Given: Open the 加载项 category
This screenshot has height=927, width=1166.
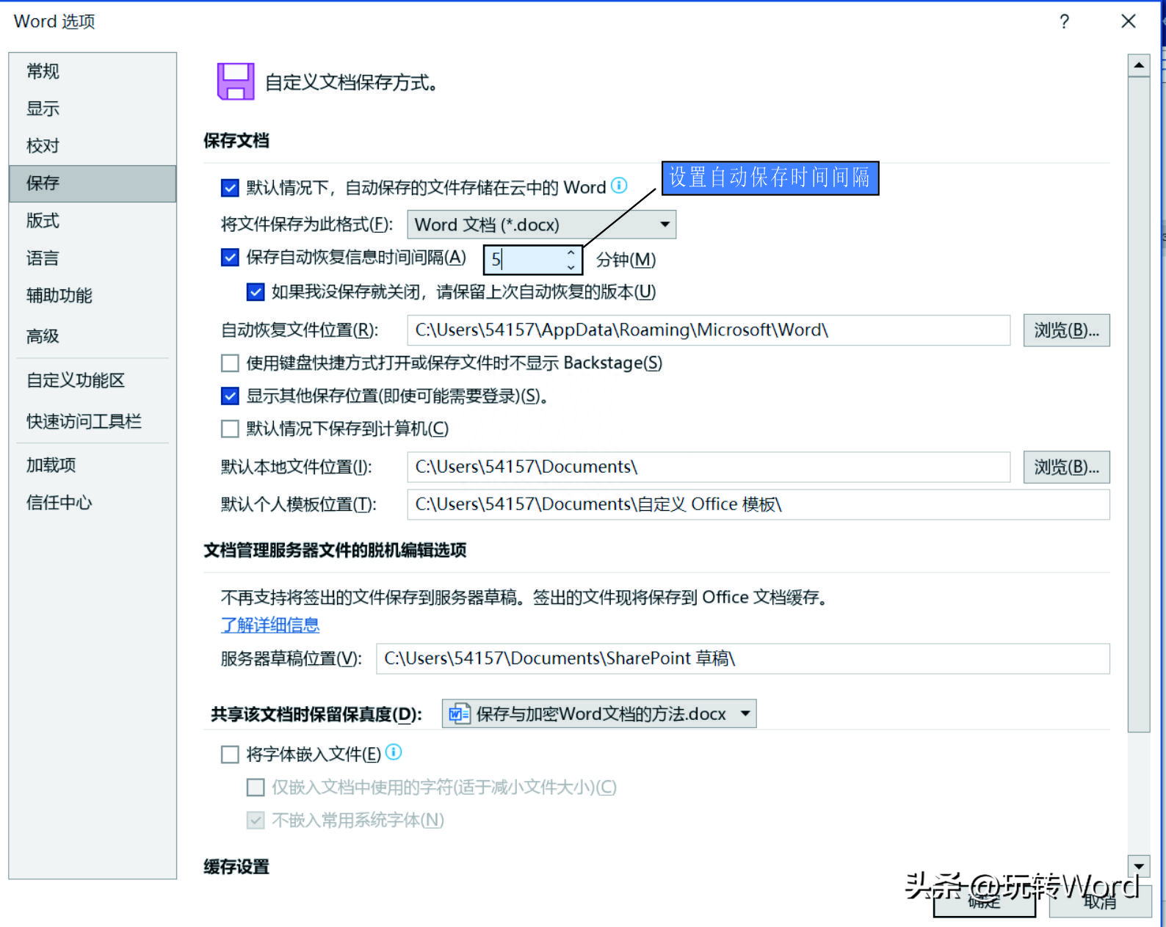Looking at the screenshot, I should click(x=93, y=465).
